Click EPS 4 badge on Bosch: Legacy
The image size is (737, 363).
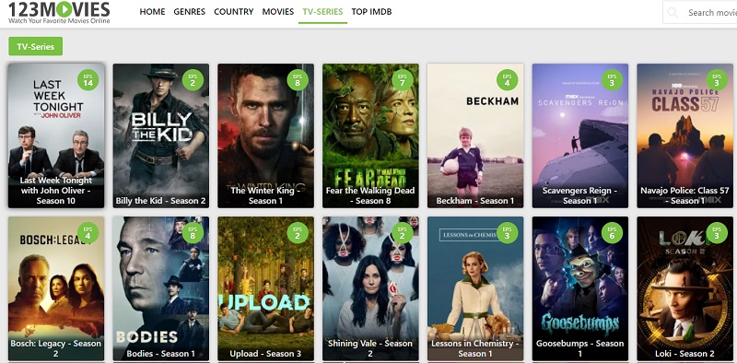pos(88,233)
